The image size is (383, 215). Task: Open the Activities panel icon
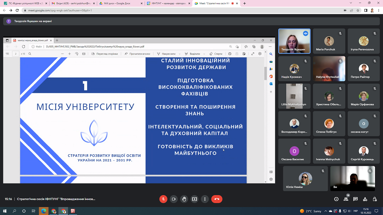tap(365, 199)
